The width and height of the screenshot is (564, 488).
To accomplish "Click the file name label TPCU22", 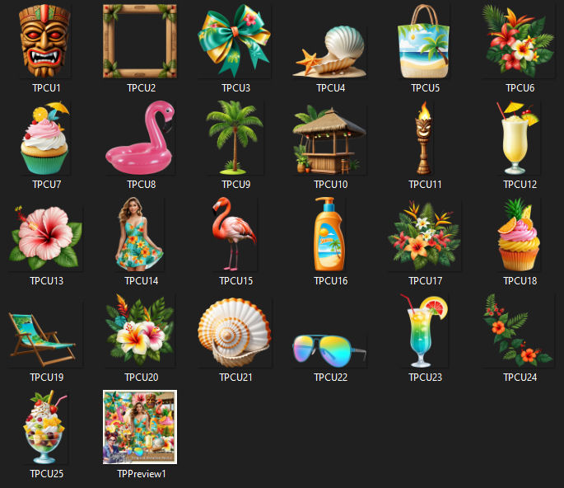I will coord(331,378).
